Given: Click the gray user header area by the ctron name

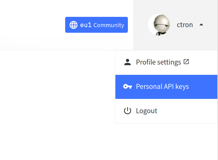Looking at the screenshot, I should 176,25.
